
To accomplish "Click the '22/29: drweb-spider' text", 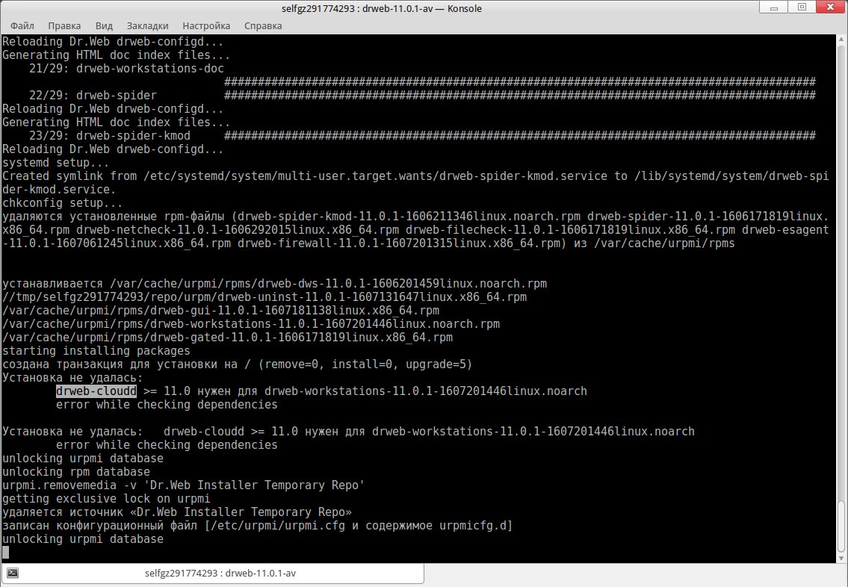I will point(93,95).
